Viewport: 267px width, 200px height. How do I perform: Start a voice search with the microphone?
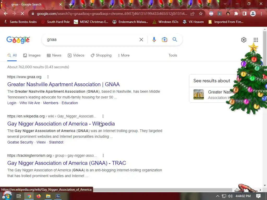pyautogui.click(x=154, y=40)
